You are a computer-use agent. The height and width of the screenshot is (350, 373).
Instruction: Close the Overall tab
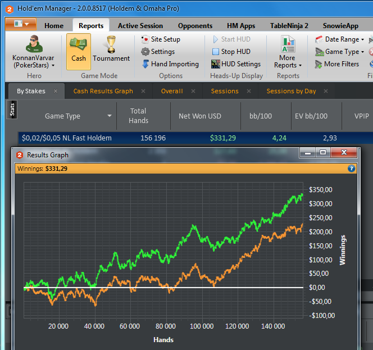[x=193, y=91]
